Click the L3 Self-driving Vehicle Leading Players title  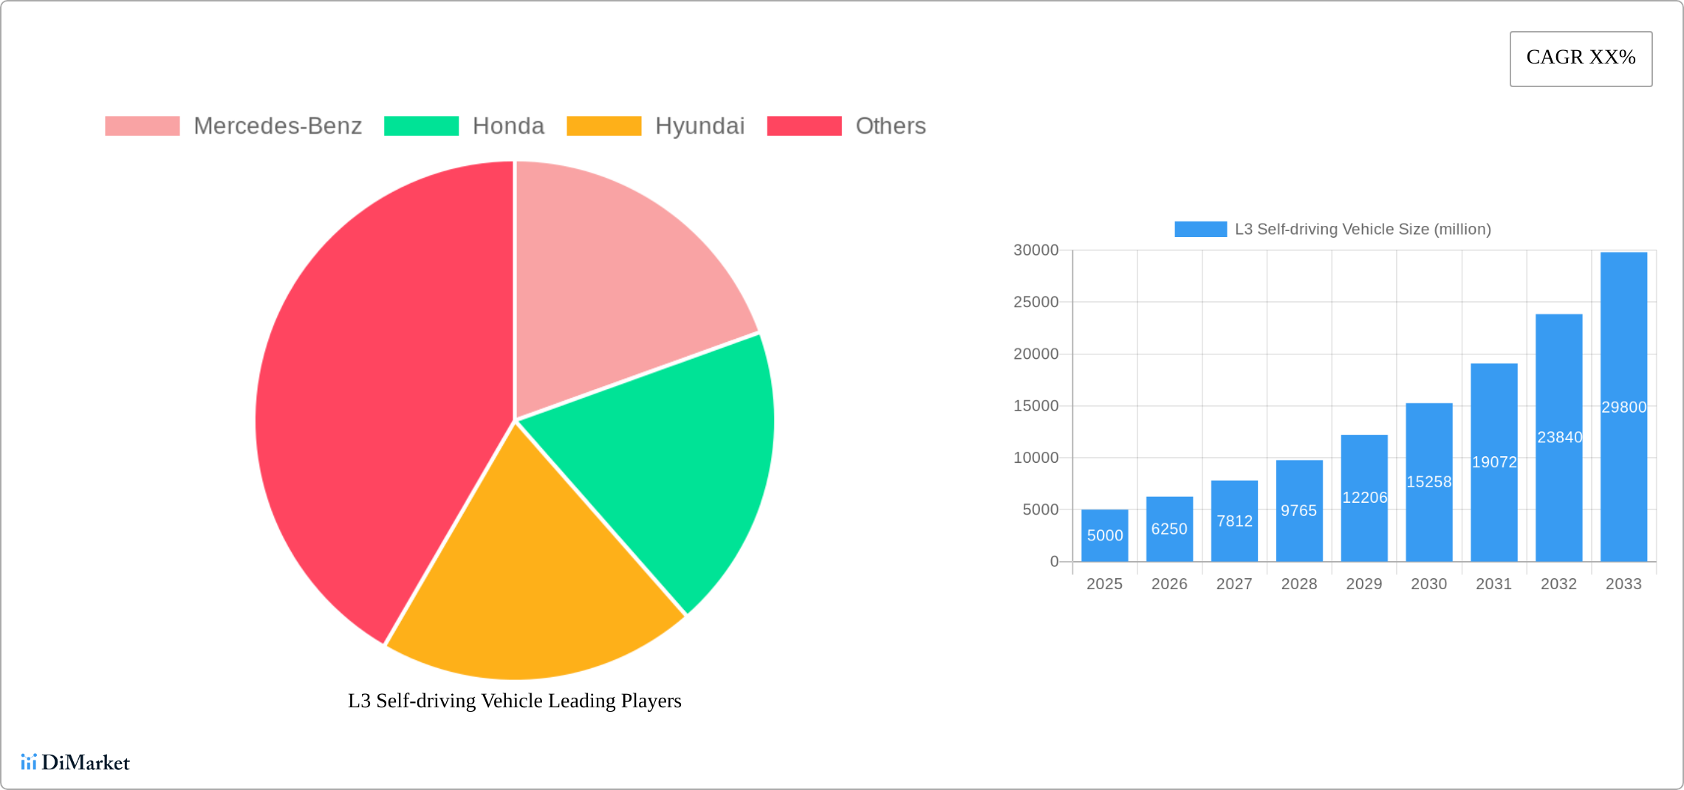click(514, 701)
